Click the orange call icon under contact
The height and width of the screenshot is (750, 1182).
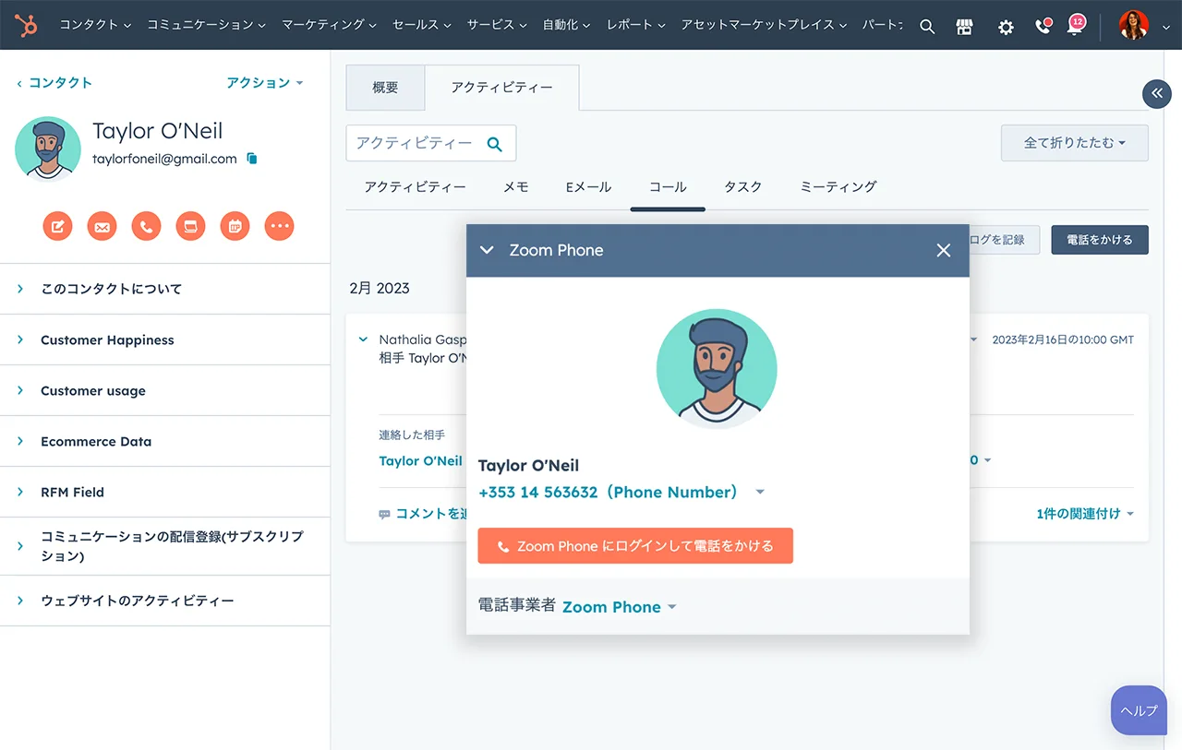(x=146, y=226)
